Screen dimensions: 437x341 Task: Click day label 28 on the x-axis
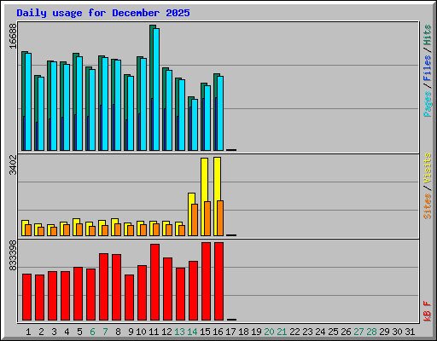click(371, 332)
